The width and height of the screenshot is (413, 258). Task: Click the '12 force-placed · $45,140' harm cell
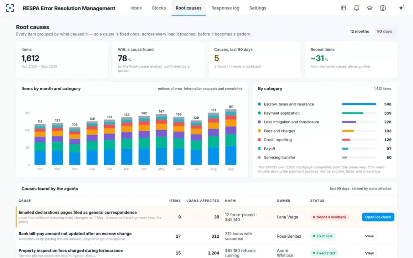click(x=240, y=217)
